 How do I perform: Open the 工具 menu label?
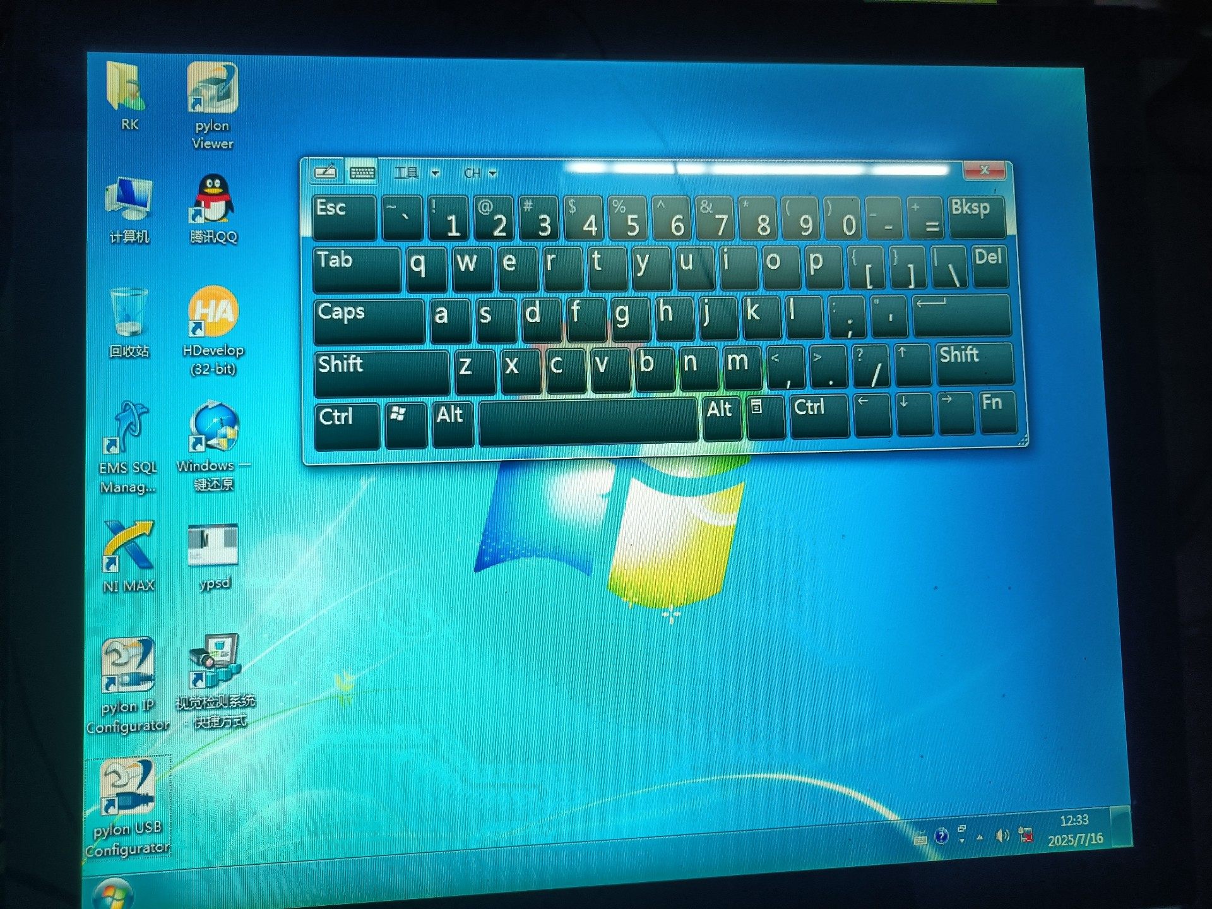point(407,173)
